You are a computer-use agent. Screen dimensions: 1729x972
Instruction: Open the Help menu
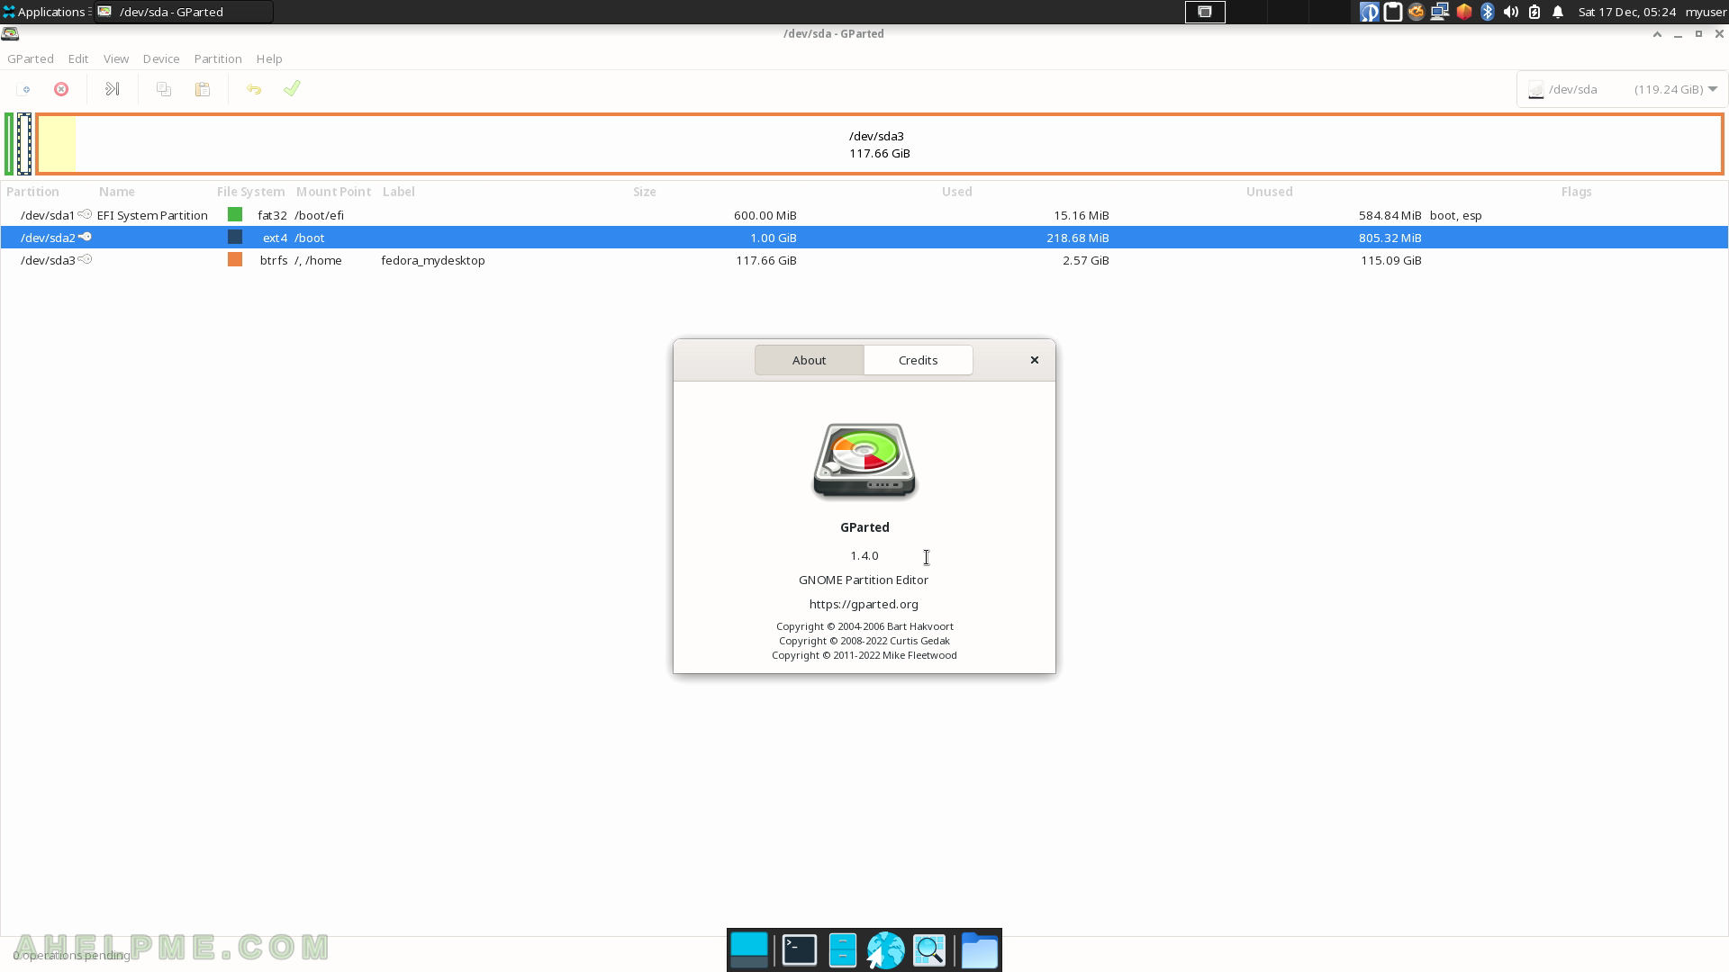coord(269,58)
